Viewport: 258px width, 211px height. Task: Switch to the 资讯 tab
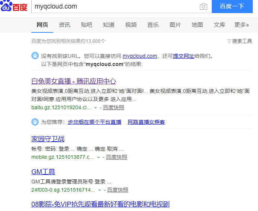click(64, 25)
